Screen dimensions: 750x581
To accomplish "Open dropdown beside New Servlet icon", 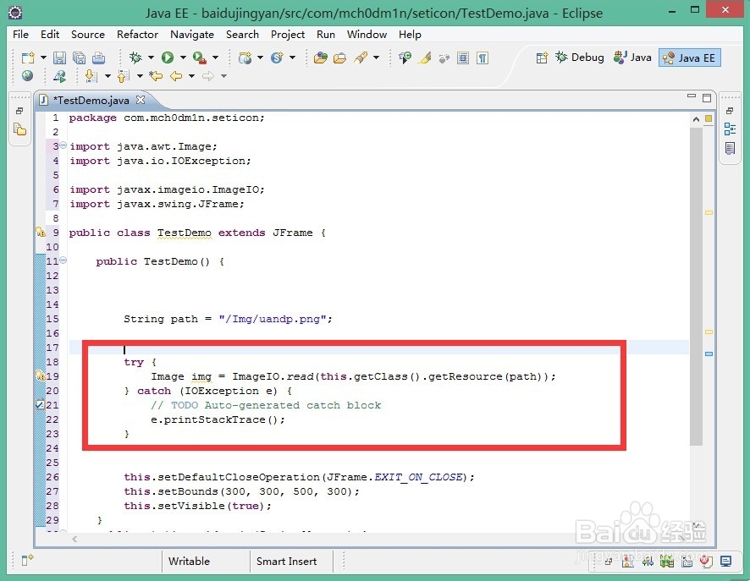I will pyautogui.click(x=292, y=58).
